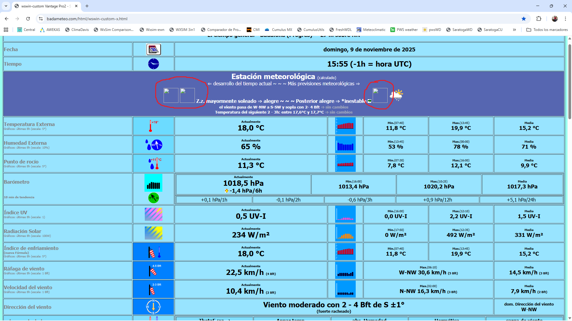Open a new browser tab
This screenshot has height=321, width=572.
[x=87, y=6]
